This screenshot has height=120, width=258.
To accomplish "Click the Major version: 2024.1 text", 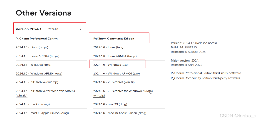I will (x=186, y=61).
